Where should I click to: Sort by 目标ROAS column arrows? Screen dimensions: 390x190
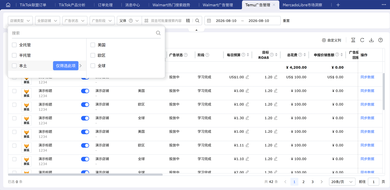276,55
